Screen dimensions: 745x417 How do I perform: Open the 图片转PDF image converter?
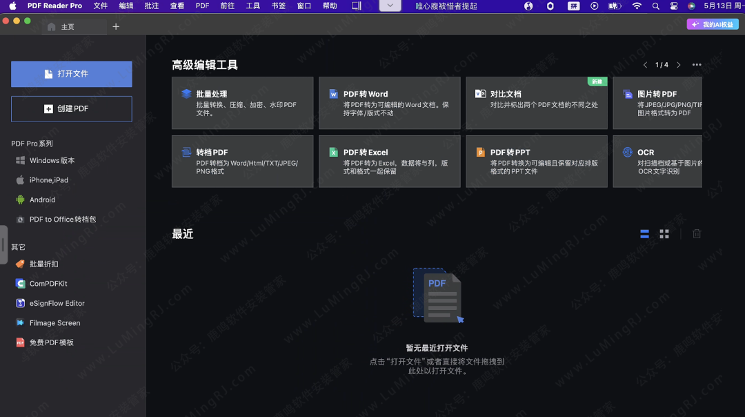click(x=657, y=104)
